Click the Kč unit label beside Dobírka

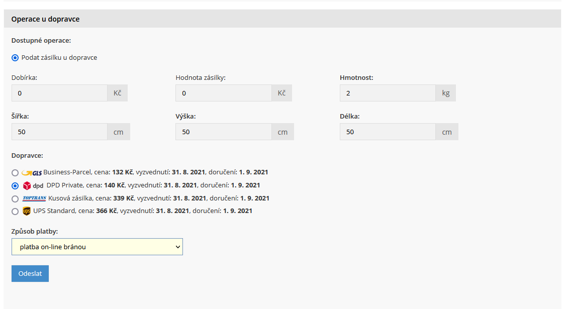pos(118,93)
